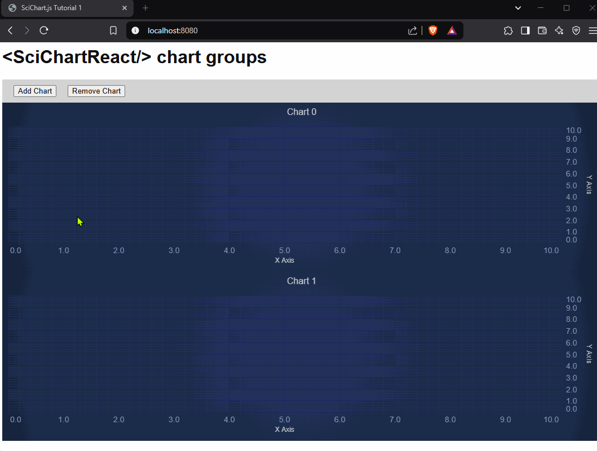597x451 pixels.
Task: Click the address bar showing localhost:8080
Action: click(254, 30)
